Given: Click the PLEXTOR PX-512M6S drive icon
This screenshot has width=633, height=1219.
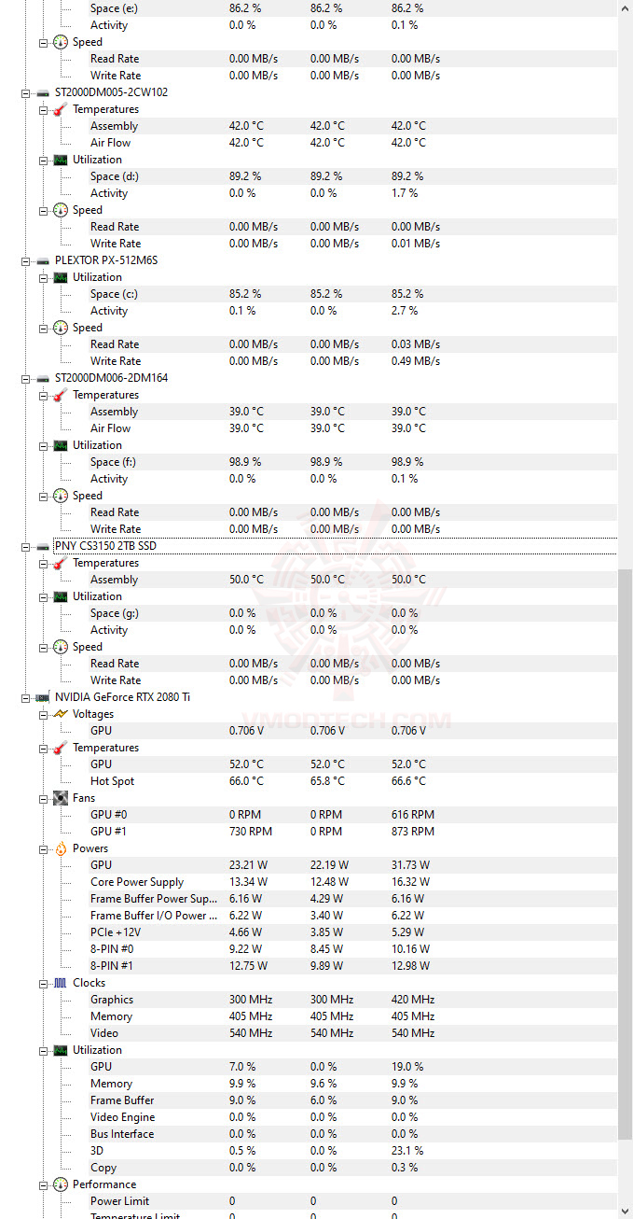Looking at the screenshot, I should pos(42,260).
